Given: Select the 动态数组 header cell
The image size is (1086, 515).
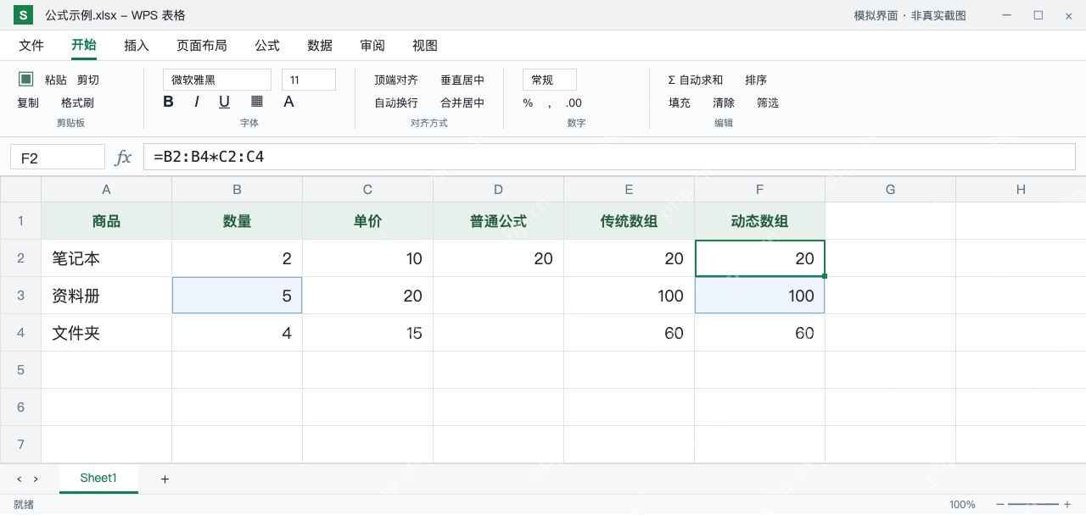Looking at the screenshot, I should pos(760,221).
